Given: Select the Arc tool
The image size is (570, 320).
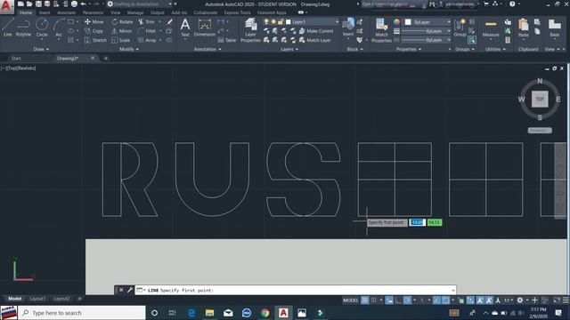Looking at the screenshot, I should [x=59, y=28].
